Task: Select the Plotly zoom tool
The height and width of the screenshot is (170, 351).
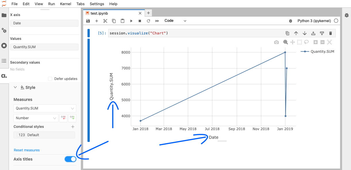Action: 285,42
